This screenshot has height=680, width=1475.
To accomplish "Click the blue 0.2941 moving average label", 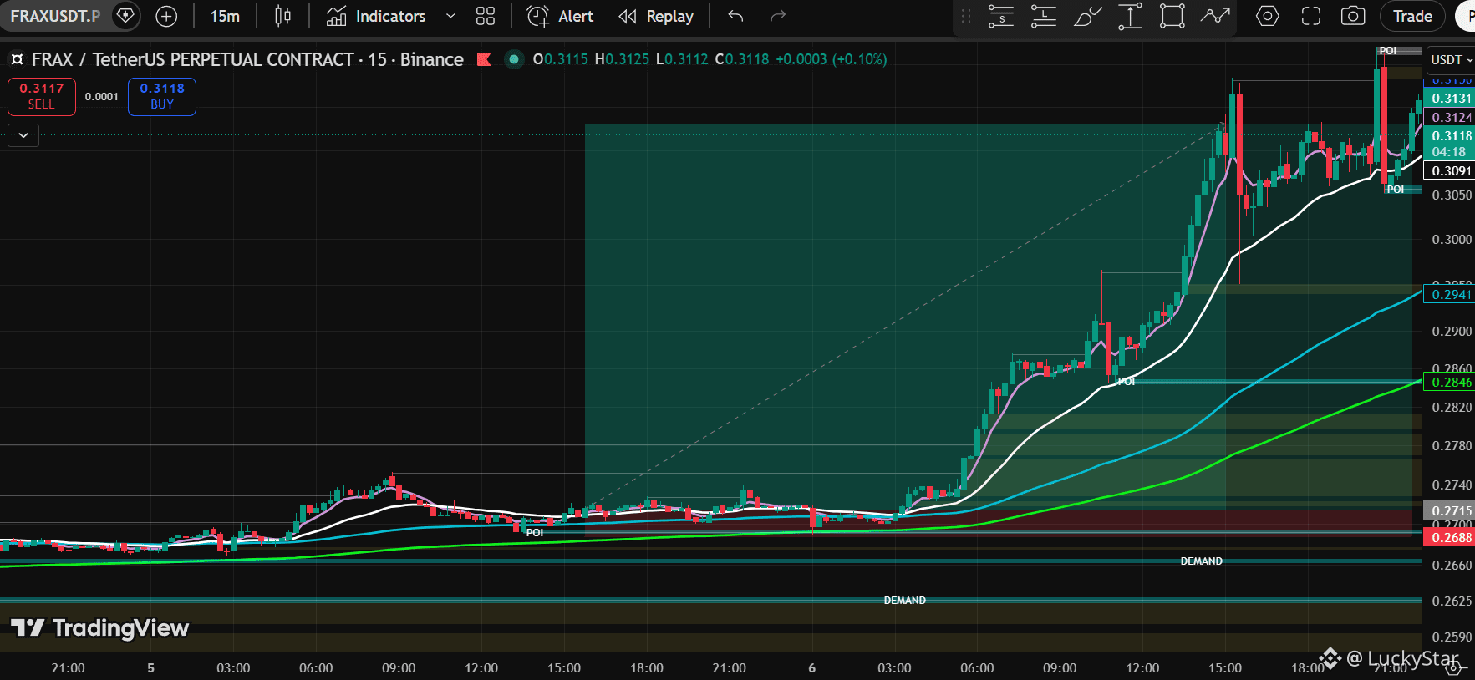I will click(x=1451, y=294).
